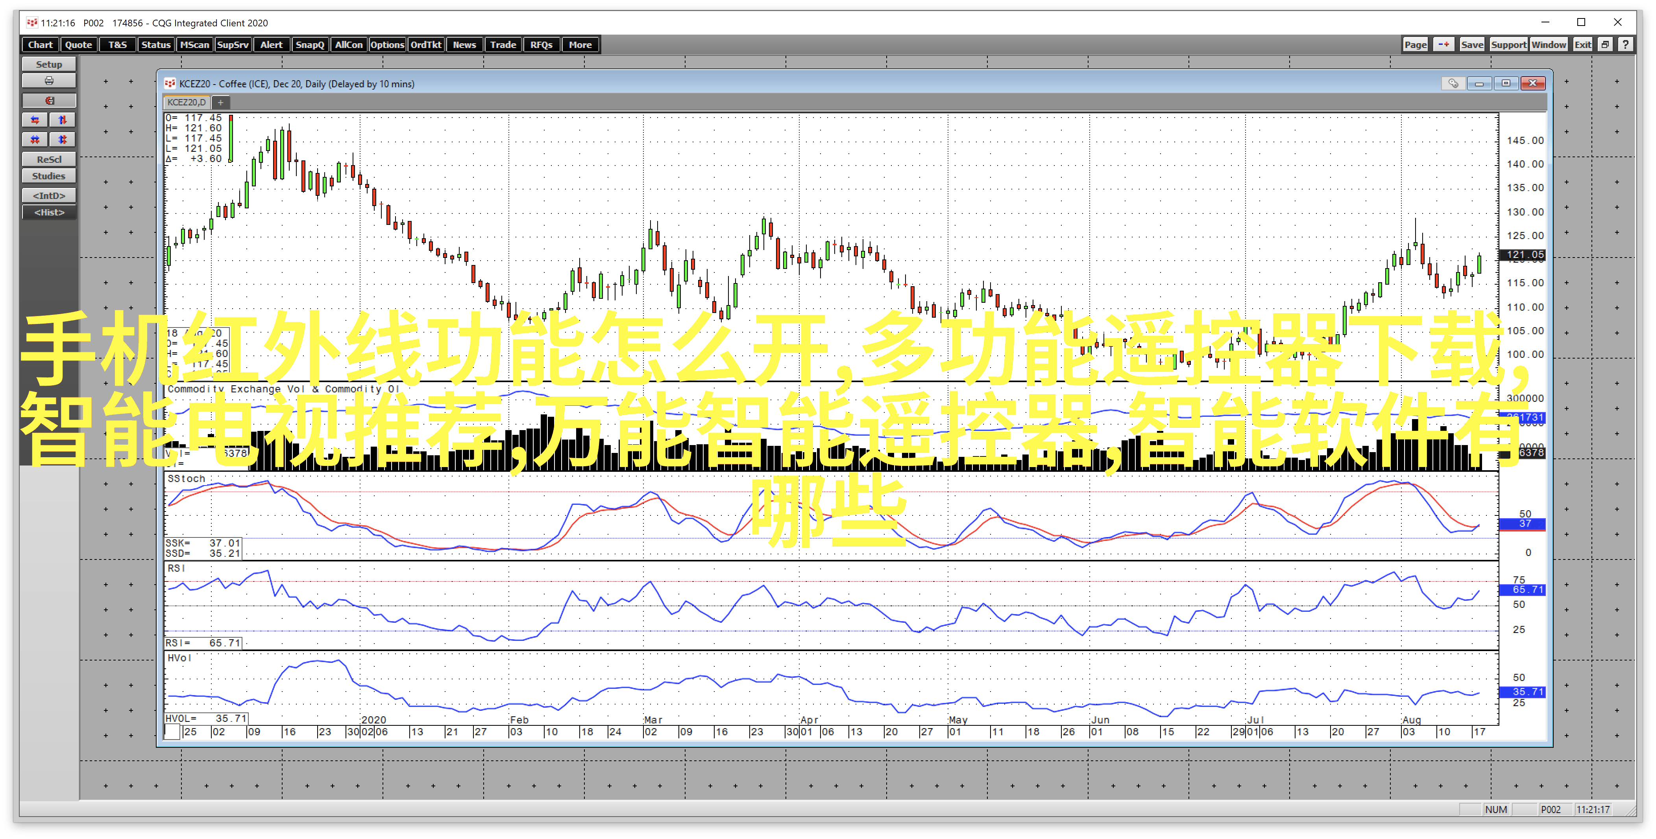Click the 121.05 current price marker
The width and height of the screenshot is (1656, 839).
click(1522, 255)
